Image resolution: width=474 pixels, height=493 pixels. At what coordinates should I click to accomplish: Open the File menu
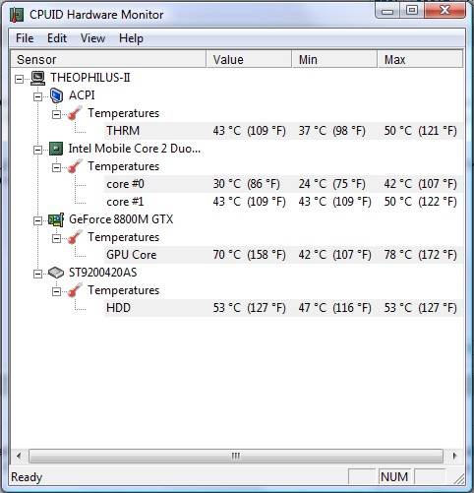click(25, 38)
